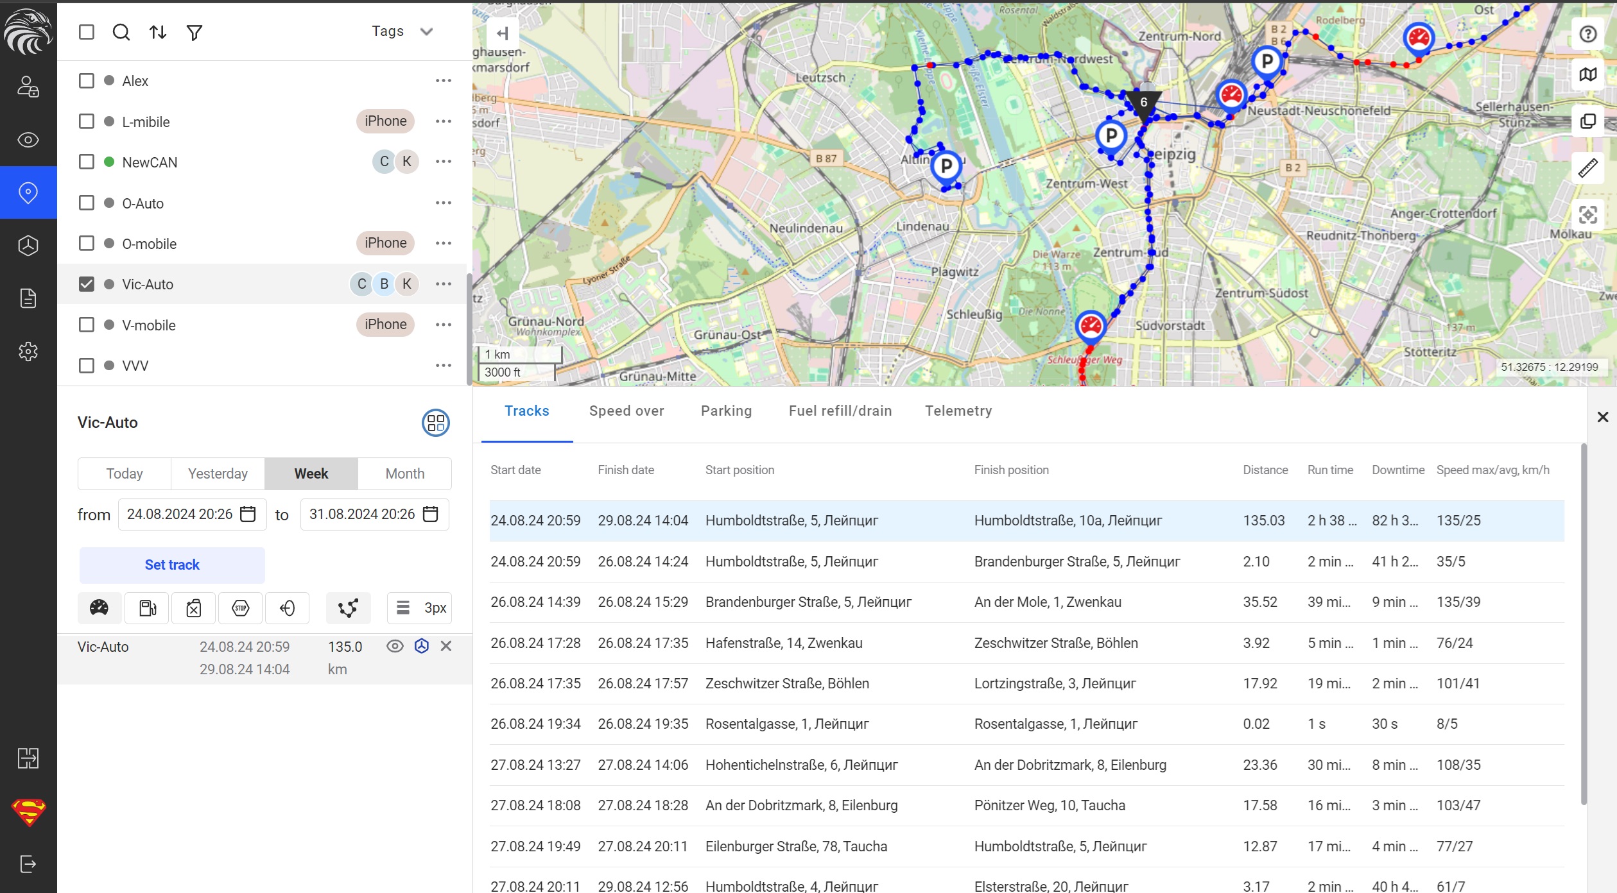Click the Superman avatar icon

[x=29, y=812]
